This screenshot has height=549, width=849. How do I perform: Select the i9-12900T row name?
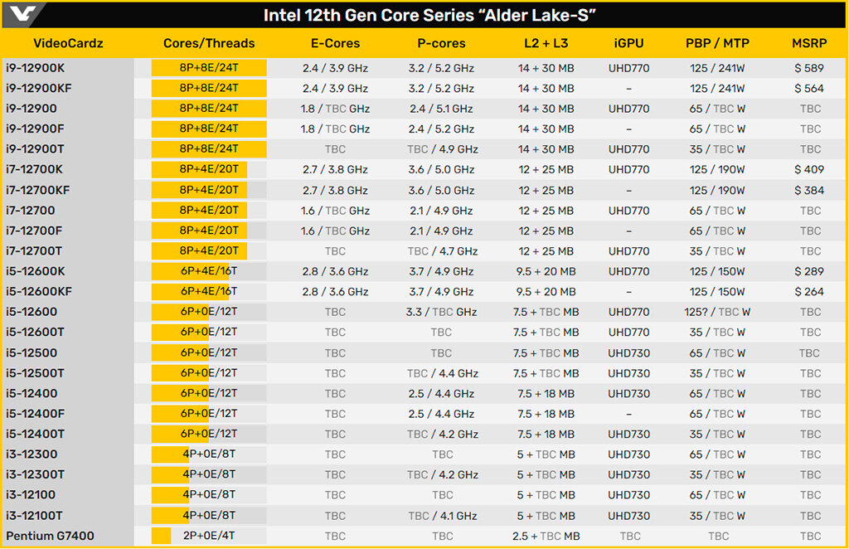tap(35, 149)
